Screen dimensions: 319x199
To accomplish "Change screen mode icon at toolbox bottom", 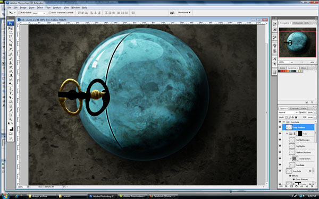I will [11, 139].
